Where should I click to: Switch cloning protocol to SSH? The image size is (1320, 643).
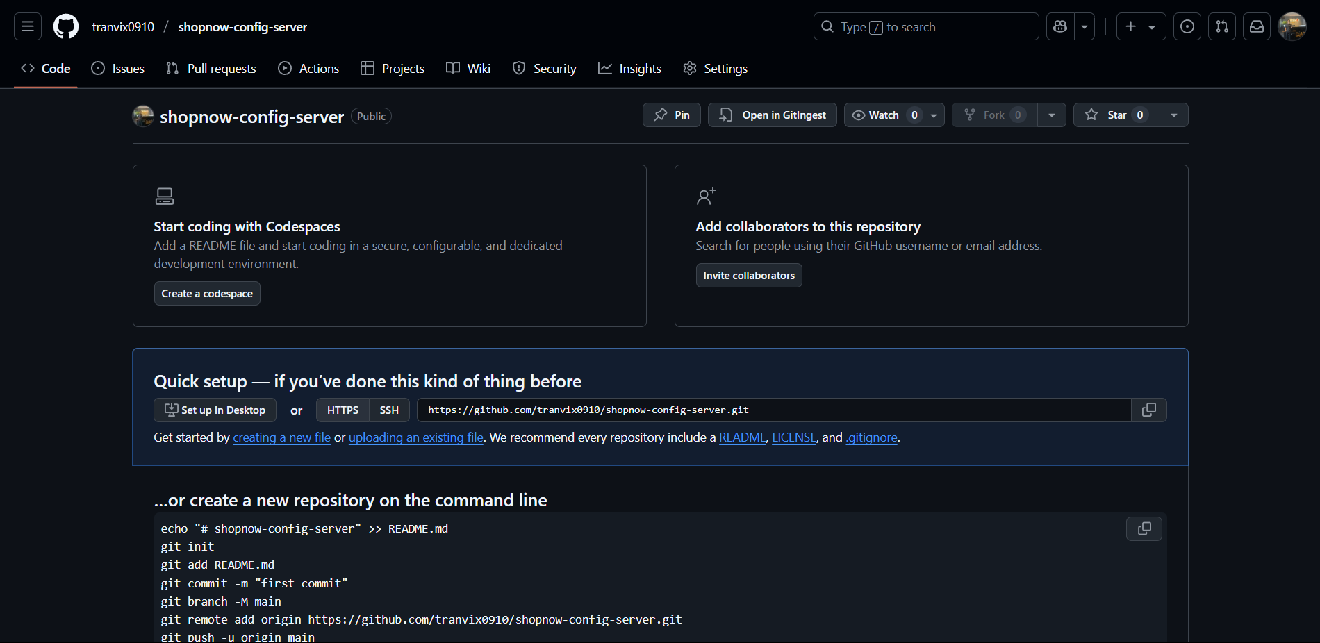388,410
